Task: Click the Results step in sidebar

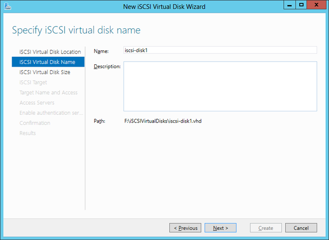Action: point(28,133)
